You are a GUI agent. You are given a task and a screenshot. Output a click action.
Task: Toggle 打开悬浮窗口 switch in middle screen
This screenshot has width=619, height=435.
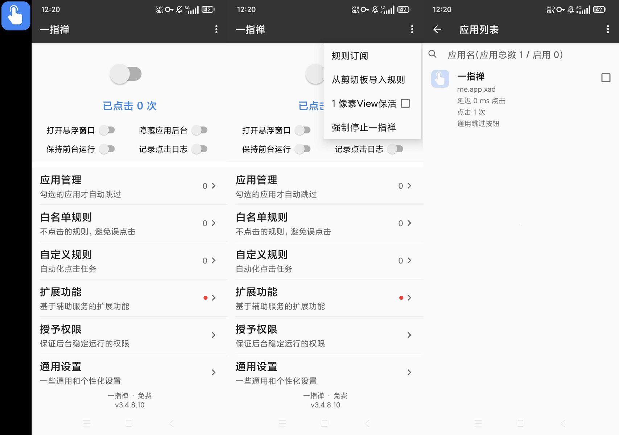(x=303, y=130)
